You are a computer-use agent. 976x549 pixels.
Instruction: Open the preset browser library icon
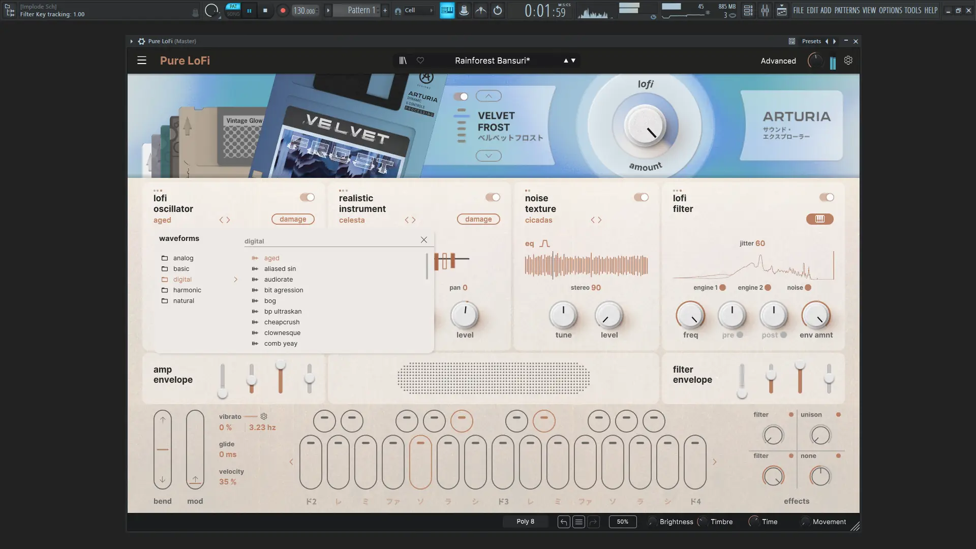(x=403, y=60)
